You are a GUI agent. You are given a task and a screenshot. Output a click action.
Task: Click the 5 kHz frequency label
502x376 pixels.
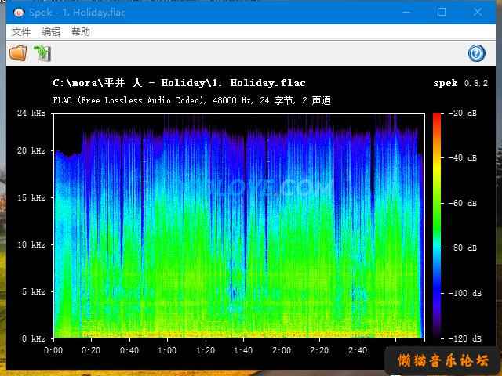click(x=34, y=291)
